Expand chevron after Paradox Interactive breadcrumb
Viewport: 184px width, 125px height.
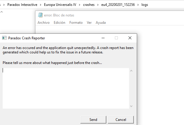pos(40,5)
